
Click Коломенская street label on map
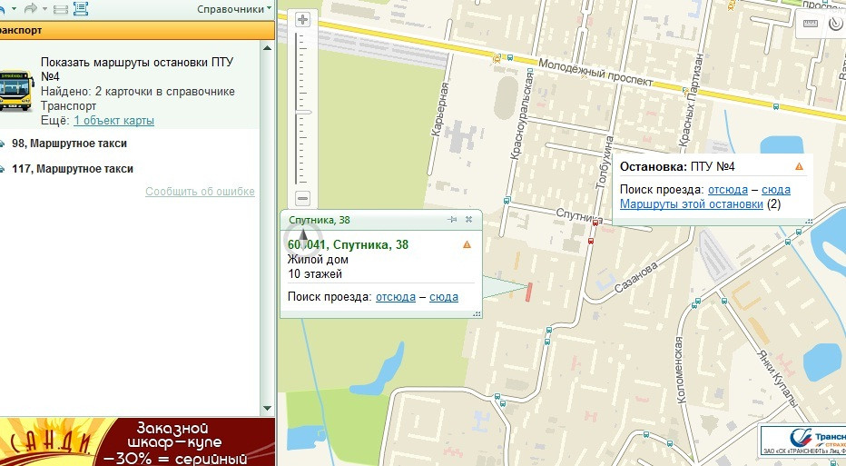[x=679, y=370]
